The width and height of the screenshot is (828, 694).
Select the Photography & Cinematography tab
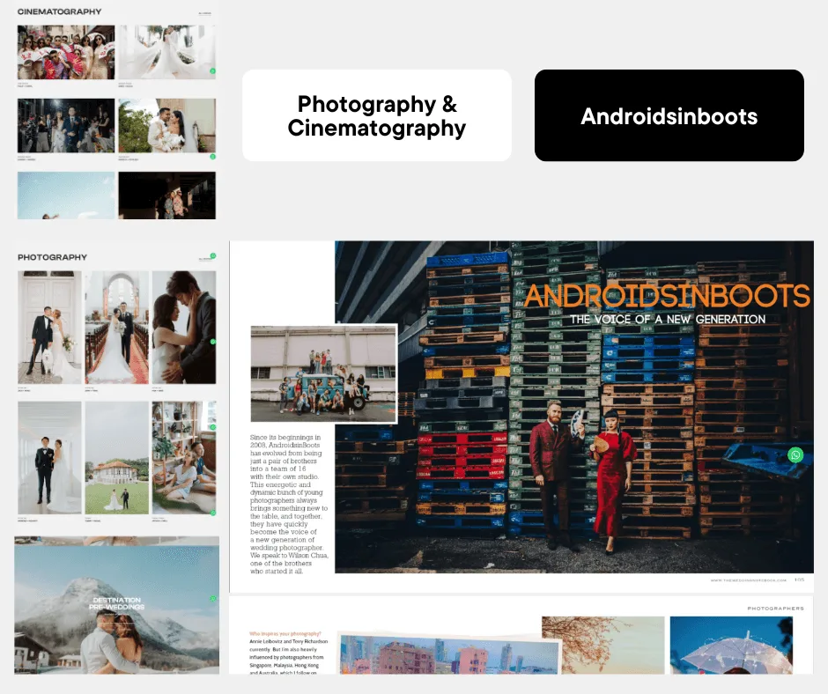point(377,115)
